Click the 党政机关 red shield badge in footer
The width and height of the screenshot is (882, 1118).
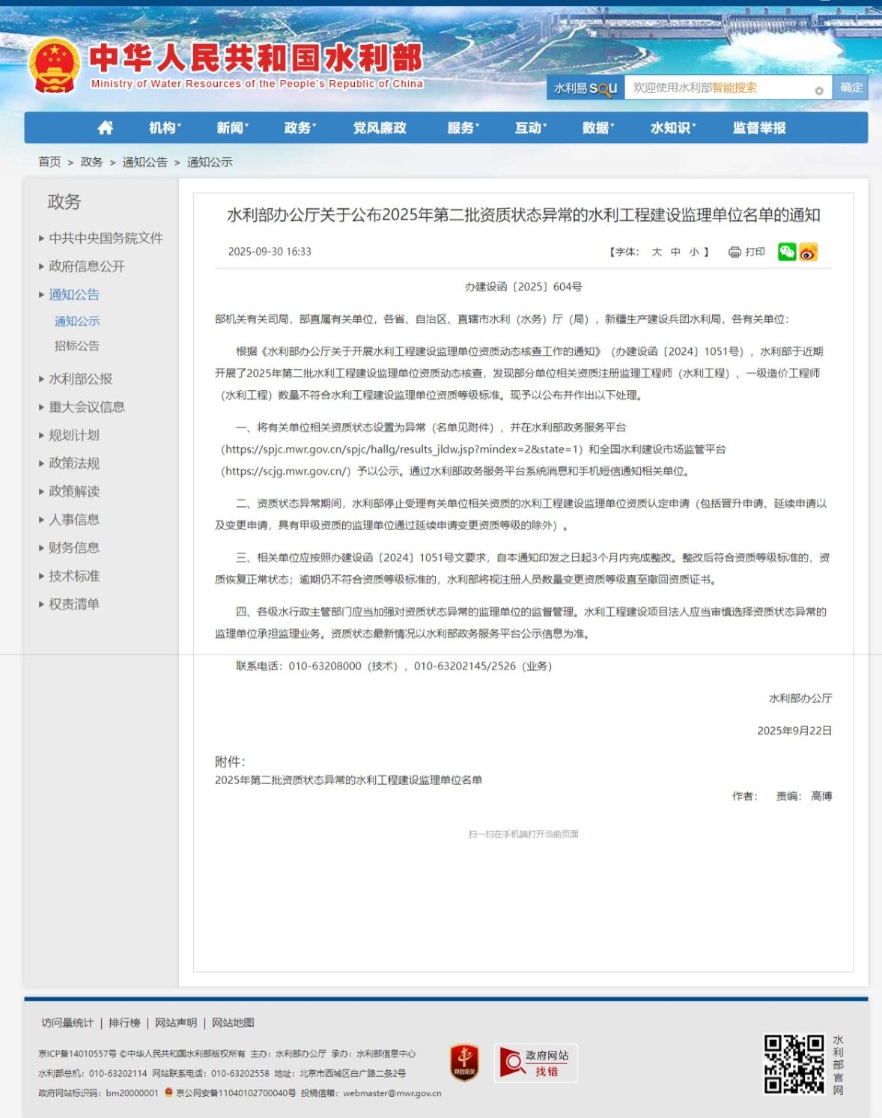point(464,1063)
